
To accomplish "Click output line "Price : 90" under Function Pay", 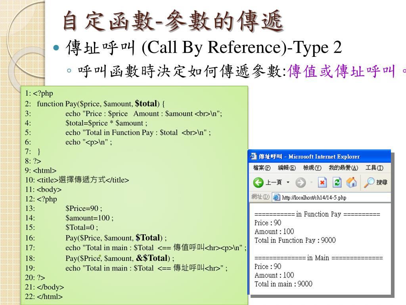I will [268, 223].
